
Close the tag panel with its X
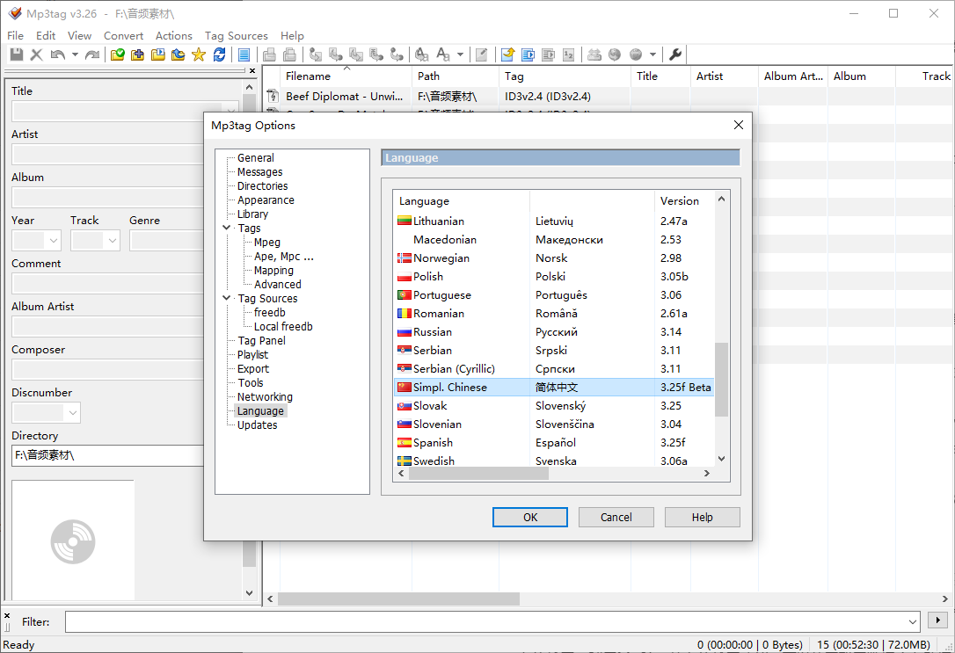pos(252,71)
